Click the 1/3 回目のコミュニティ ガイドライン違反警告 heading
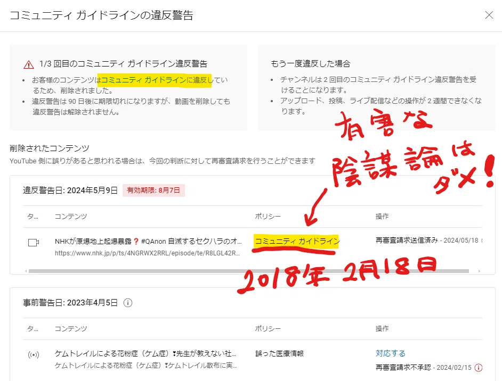 123,64
